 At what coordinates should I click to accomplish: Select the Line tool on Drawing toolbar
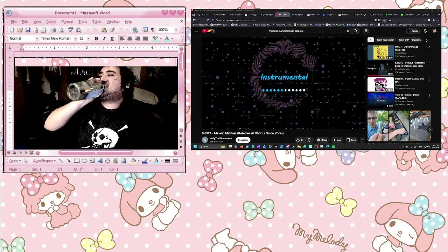tap(61, 161)
